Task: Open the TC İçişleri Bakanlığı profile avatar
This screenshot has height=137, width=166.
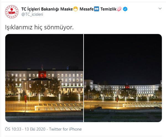Action: tap(12, 12)
